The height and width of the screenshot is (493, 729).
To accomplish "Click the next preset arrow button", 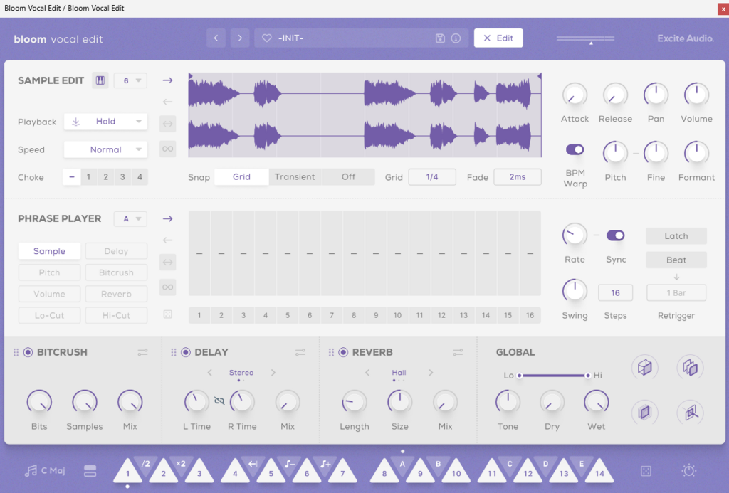I will click(240, 38).
